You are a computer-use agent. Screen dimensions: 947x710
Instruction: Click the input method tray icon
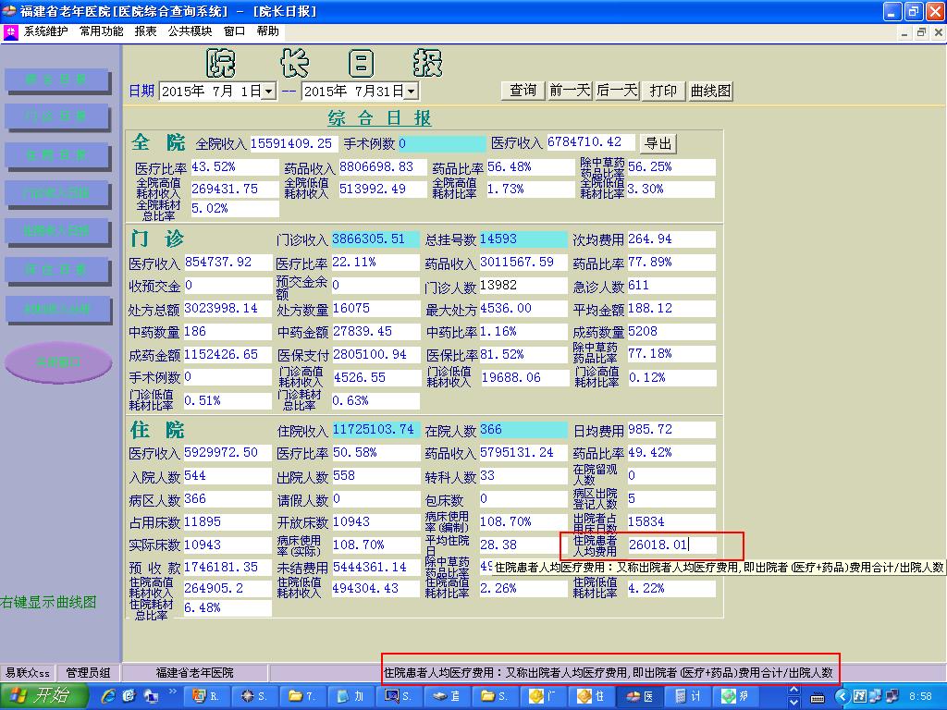pyautogui.click(x=859, y=697)
